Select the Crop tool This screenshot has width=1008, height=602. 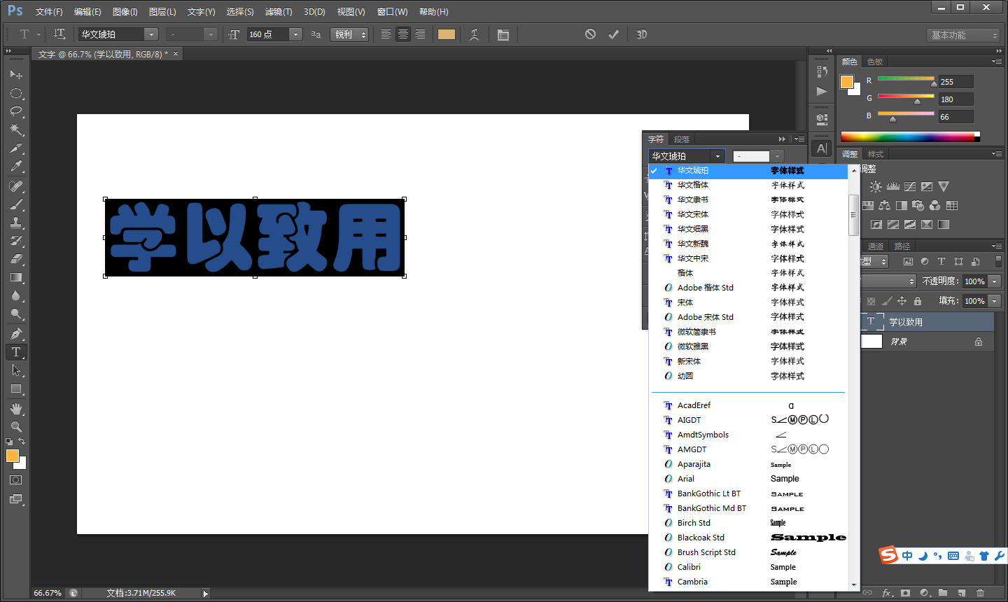click(x=16, y=148)
